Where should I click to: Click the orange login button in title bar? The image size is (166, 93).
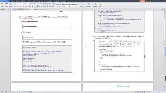tap(142, 1)
